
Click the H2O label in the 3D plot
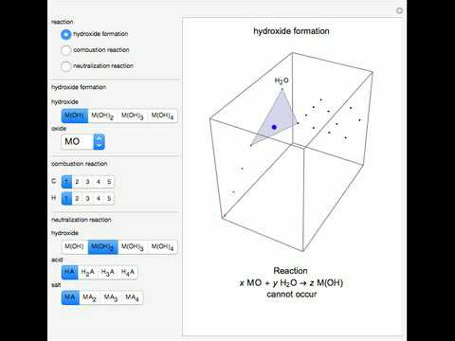point(282,81)
